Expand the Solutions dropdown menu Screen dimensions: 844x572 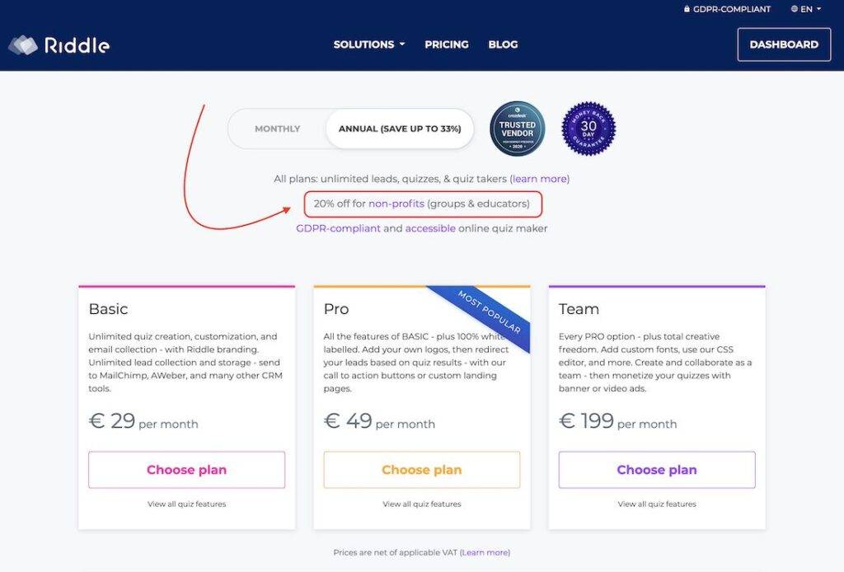368,45
